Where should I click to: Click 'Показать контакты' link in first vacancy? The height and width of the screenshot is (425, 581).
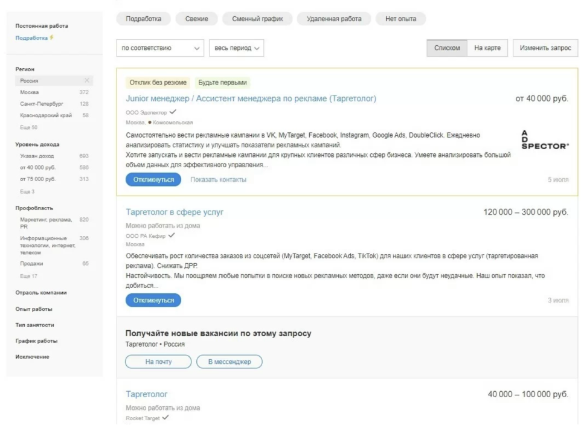218,179
